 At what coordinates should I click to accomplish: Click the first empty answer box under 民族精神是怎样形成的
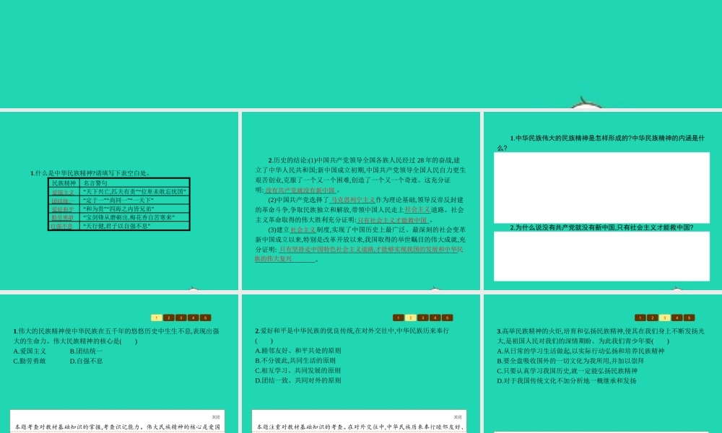coord(602,188)
